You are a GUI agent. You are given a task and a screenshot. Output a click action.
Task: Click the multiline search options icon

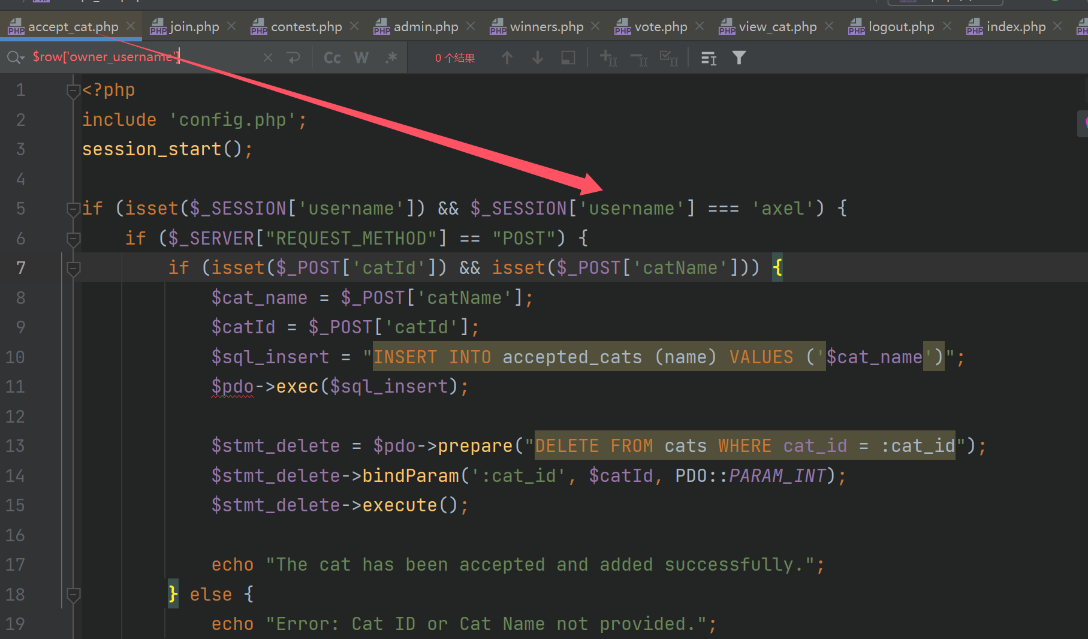click(709, 58)
